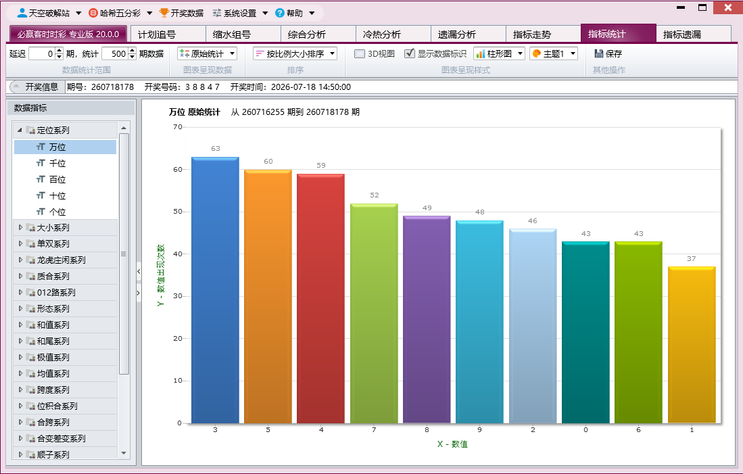Switch to the 计划追号 tab
Image resolution: width=743 pixels, height=474 pixels.
pyautogui.click(x=168, y=34)
